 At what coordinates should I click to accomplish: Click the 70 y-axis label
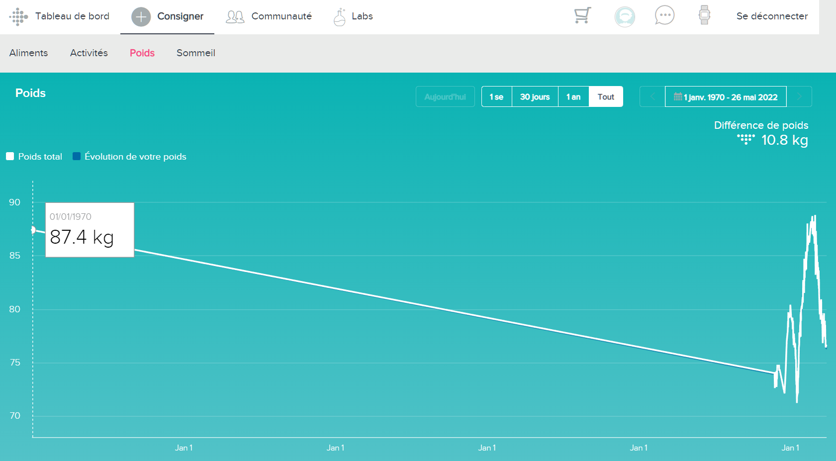pyautogui.click(x=15, y=416)
